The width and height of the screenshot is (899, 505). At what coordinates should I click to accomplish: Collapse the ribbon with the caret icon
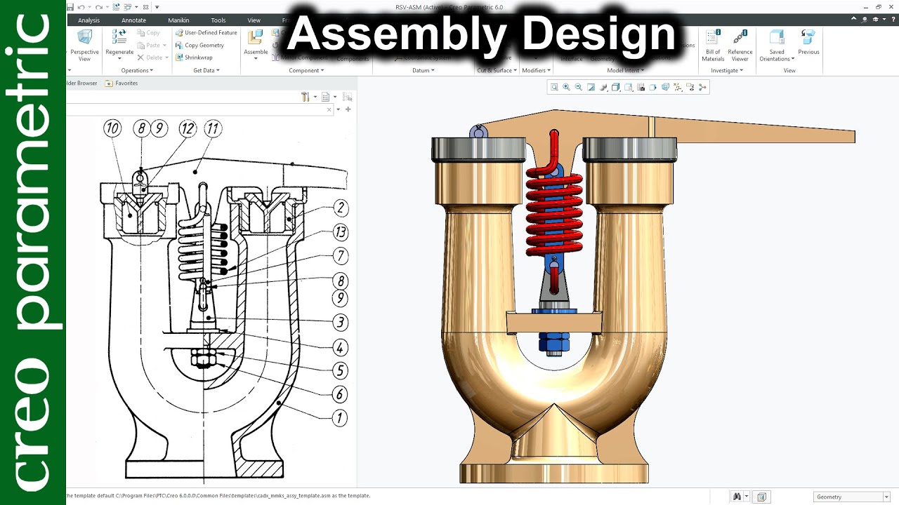click(x=853, y=18)
